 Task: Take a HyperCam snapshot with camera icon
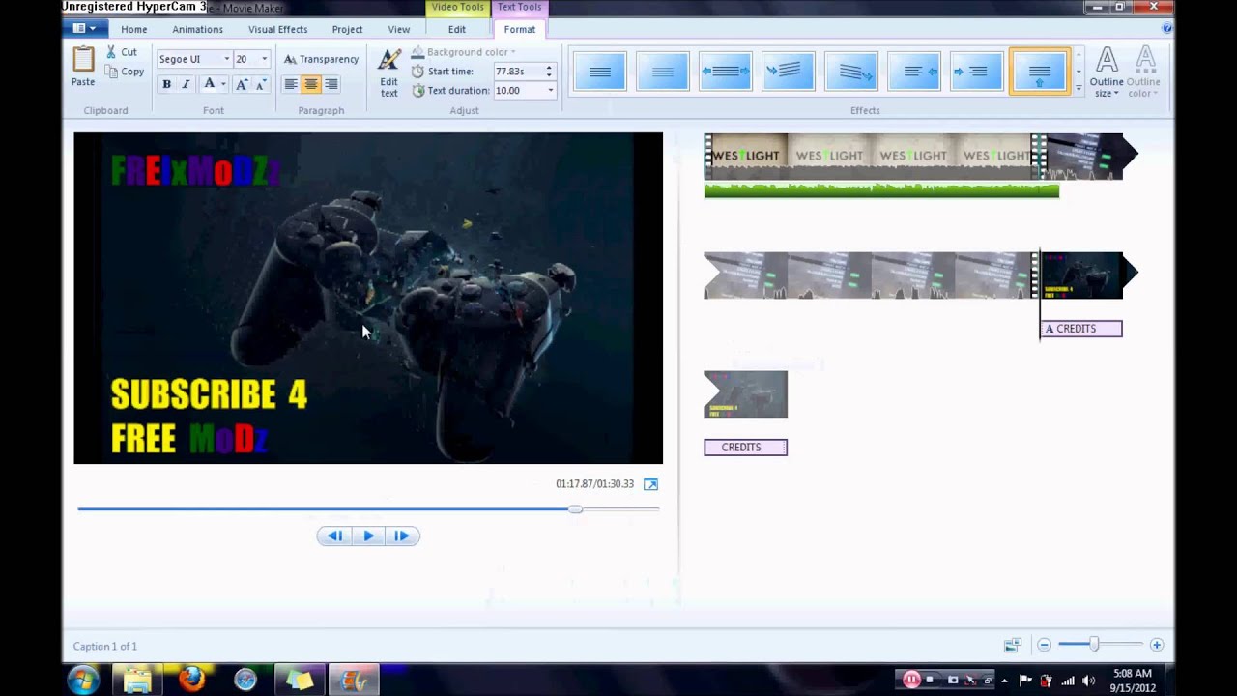(x=953, y=680)
